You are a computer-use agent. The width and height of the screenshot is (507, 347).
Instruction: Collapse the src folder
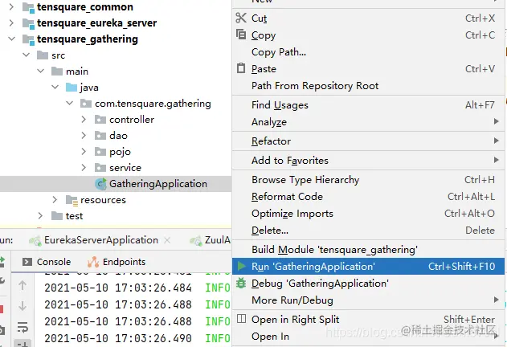27,55
